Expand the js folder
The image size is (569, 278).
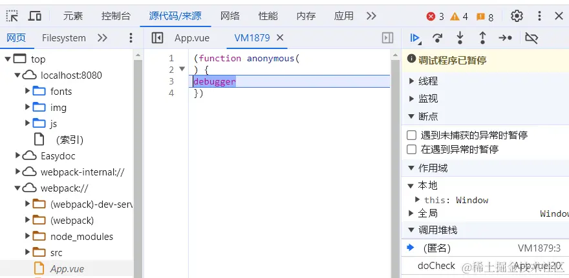[27, 123]
